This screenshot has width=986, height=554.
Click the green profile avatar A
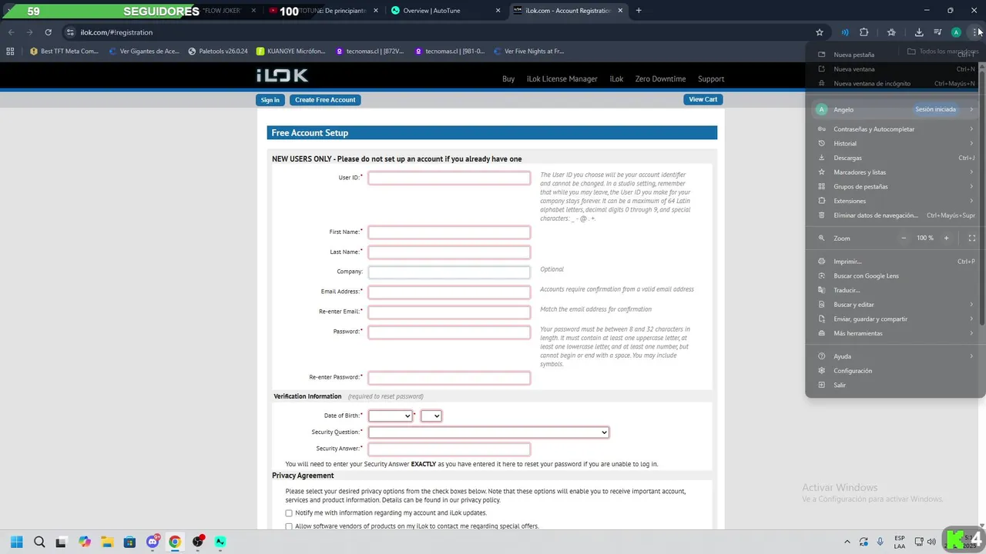point(956,32)
